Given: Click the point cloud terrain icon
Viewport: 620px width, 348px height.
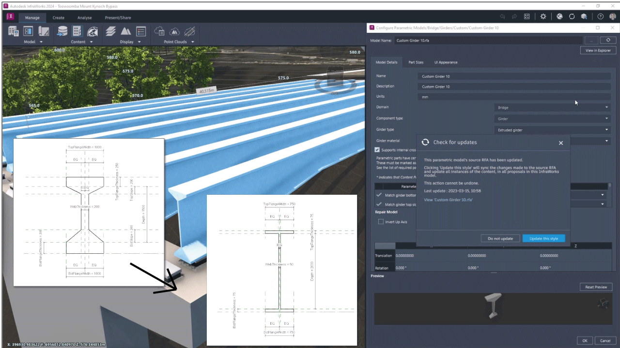Looking at the screenshot, I should click(x=174, y=31).
